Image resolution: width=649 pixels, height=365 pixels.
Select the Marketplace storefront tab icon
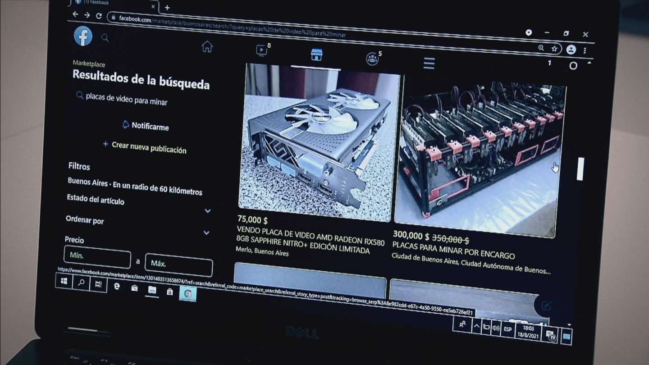(317, 55)
